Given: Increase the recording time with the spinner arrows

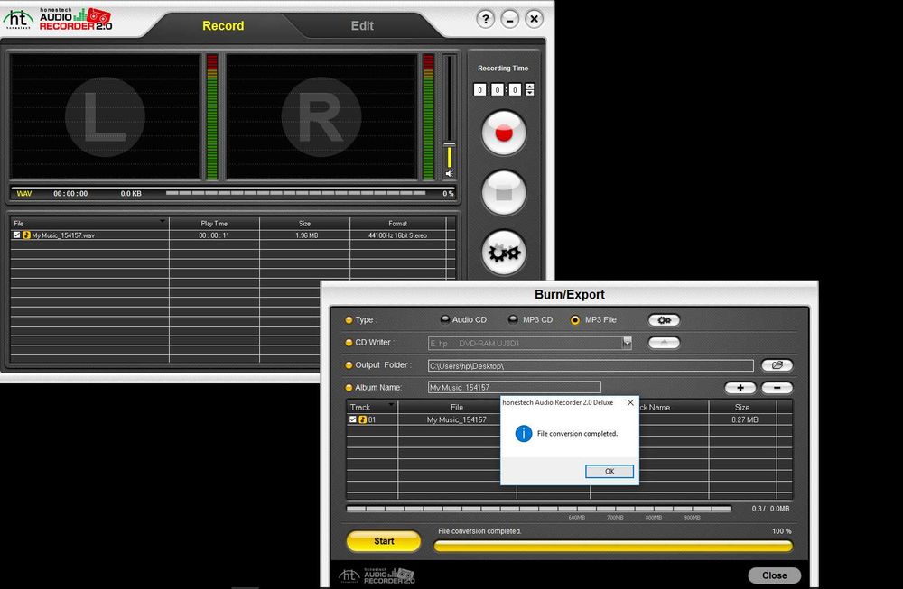Looking at the screenshot, I should [x=530, y=87].
